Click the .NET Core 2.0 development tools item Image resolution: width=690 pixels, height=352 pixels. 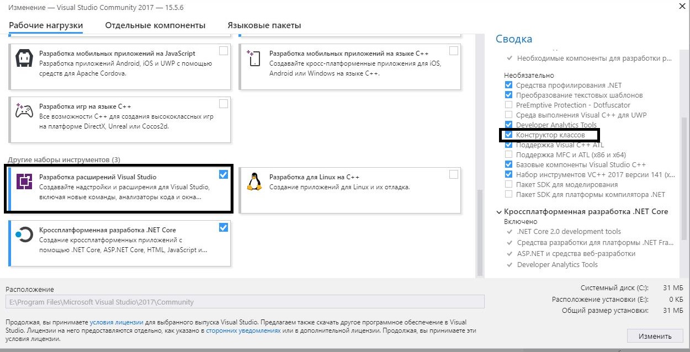569,232
